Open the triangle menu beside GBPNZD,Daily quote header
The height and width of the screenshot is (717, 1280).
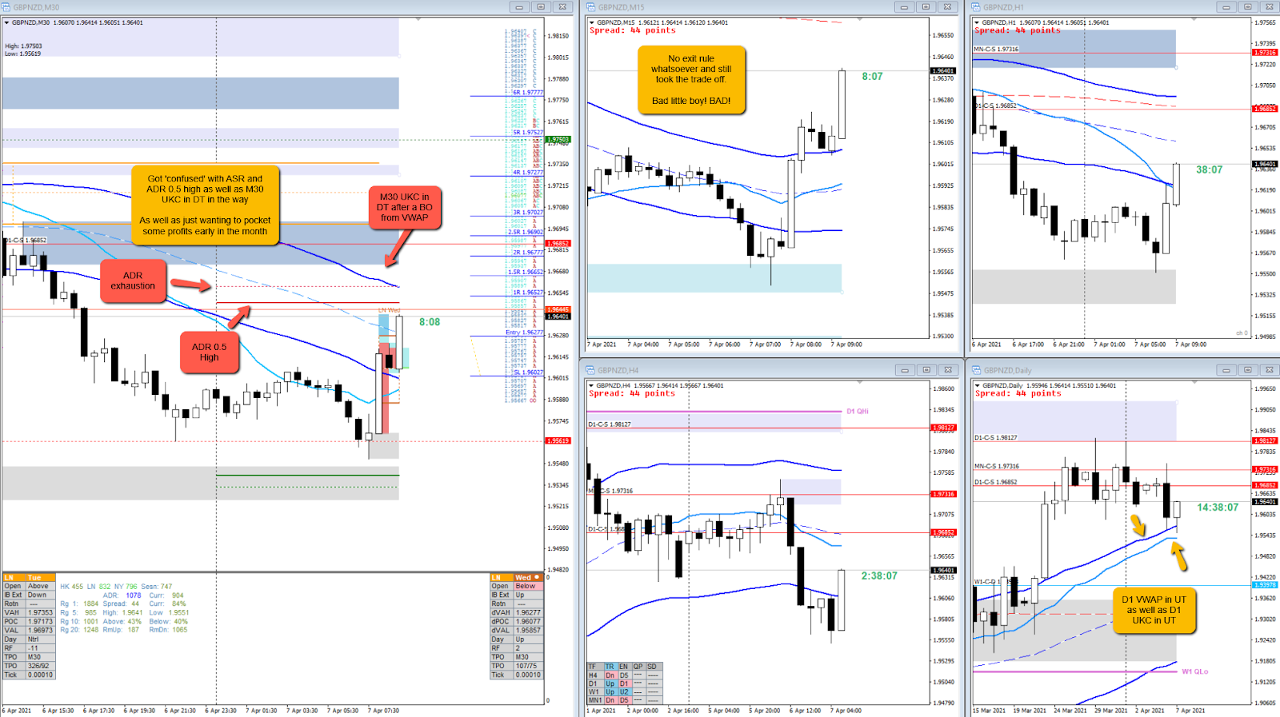[977, 385]
